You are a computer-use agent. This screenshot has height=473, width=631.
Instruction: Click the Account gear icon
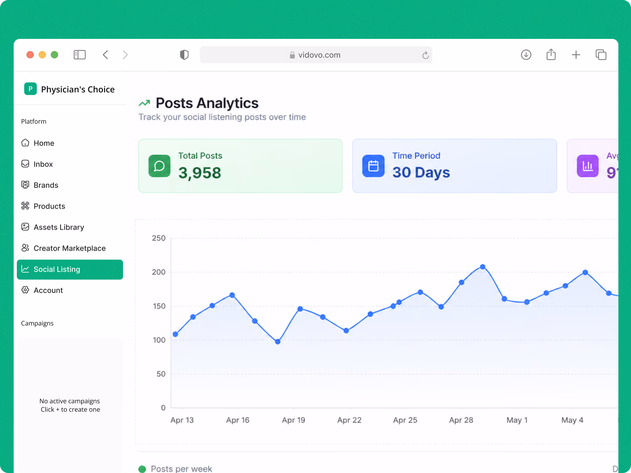coord(26,290)
